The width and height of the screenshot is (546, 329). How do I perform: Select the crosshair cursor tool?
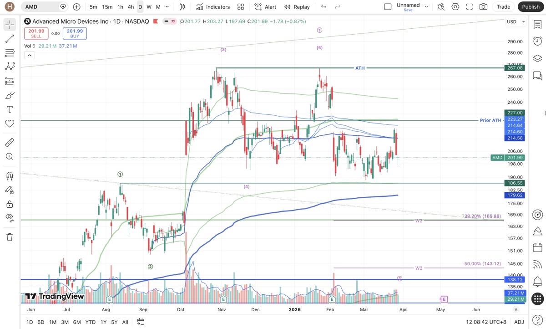tap(10, 25)
